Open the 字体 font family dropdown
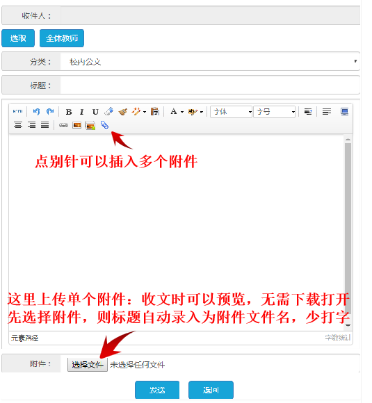The height and width of the screenshot is (403, 372). click(x=231, y=112)
